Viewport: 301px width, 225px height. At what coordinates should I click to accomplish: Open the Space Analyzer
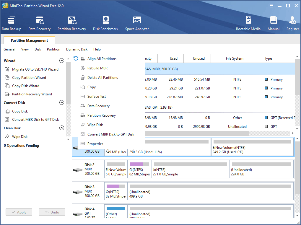pyautogui.click(x=137, y=23)
